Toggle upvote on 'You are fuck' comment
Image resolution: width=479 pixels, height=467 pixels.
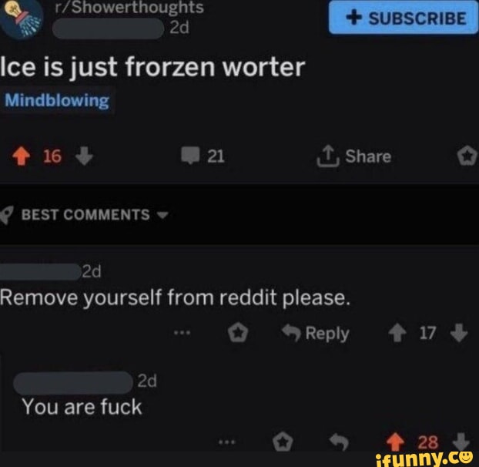pyautogui.click(x=395, y=442)
